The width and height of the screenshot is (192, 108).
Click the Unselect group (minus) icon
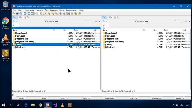[x=53, y=13]
